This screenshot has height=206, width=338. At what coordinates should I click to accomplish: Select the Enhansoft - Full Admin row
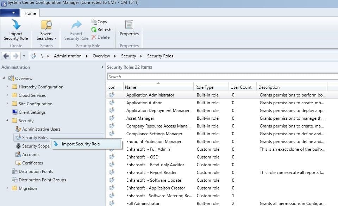(222, 149)
